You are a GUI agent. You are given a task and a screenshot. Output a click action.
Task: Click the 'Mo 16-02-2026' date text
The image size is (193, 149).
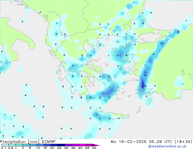(128, 142)
